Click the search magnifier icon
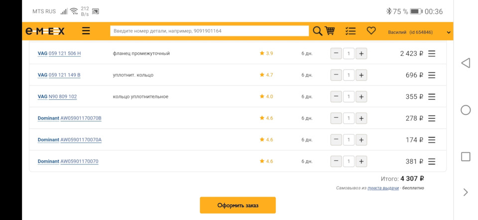Screen dimensions: 478x220 coord(318,31)
